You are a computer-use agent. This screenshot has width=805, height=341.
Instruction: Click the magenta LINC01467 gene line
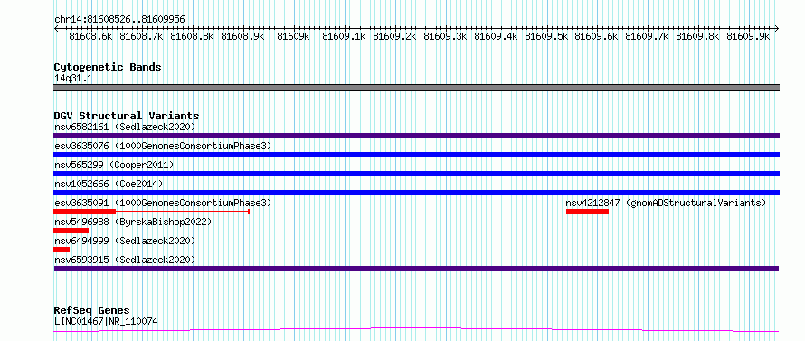[x=416, y=330]
